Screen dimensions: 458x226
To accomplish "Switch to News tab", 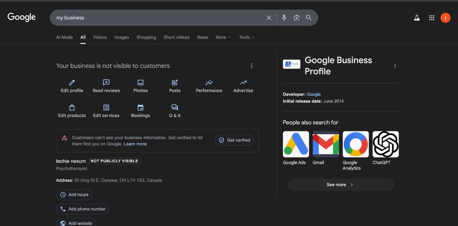I will pos(203,38).
